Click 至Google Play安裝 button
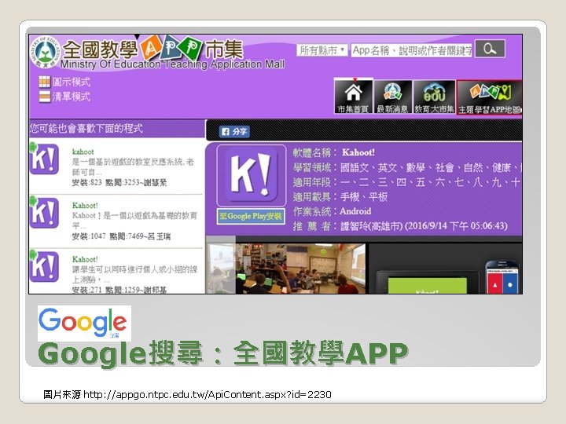Screen dimensions: 566x424 coord(251,217)
